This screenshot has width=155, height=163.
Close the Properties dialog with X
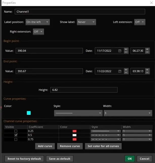151,3
